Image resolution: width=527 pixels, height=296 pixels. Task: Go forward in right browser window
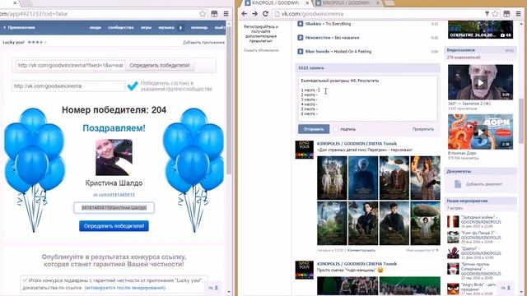click(x=254, y=14)
